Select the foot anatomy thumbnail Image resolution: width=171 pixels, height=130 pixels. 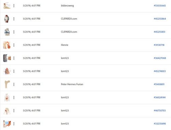point(7,5)
